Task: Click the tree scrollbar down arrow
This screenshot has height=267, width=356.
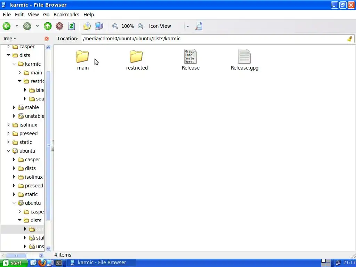Action: [x=48, y=248]
